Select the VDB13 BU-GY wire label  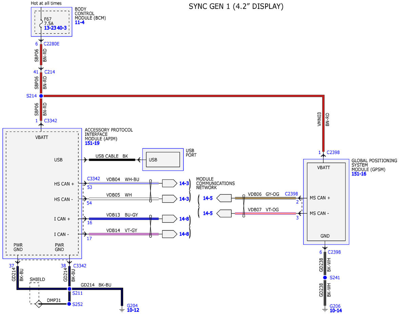click(122, 215)
